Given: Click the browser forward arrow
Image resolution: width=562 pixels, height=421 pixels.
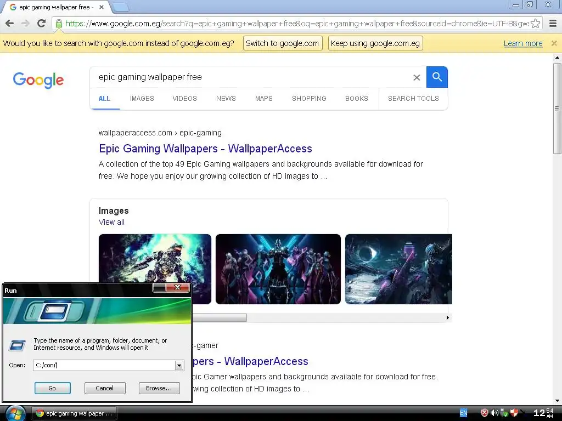Looking at the screenshot, I should tap(25, 23).
